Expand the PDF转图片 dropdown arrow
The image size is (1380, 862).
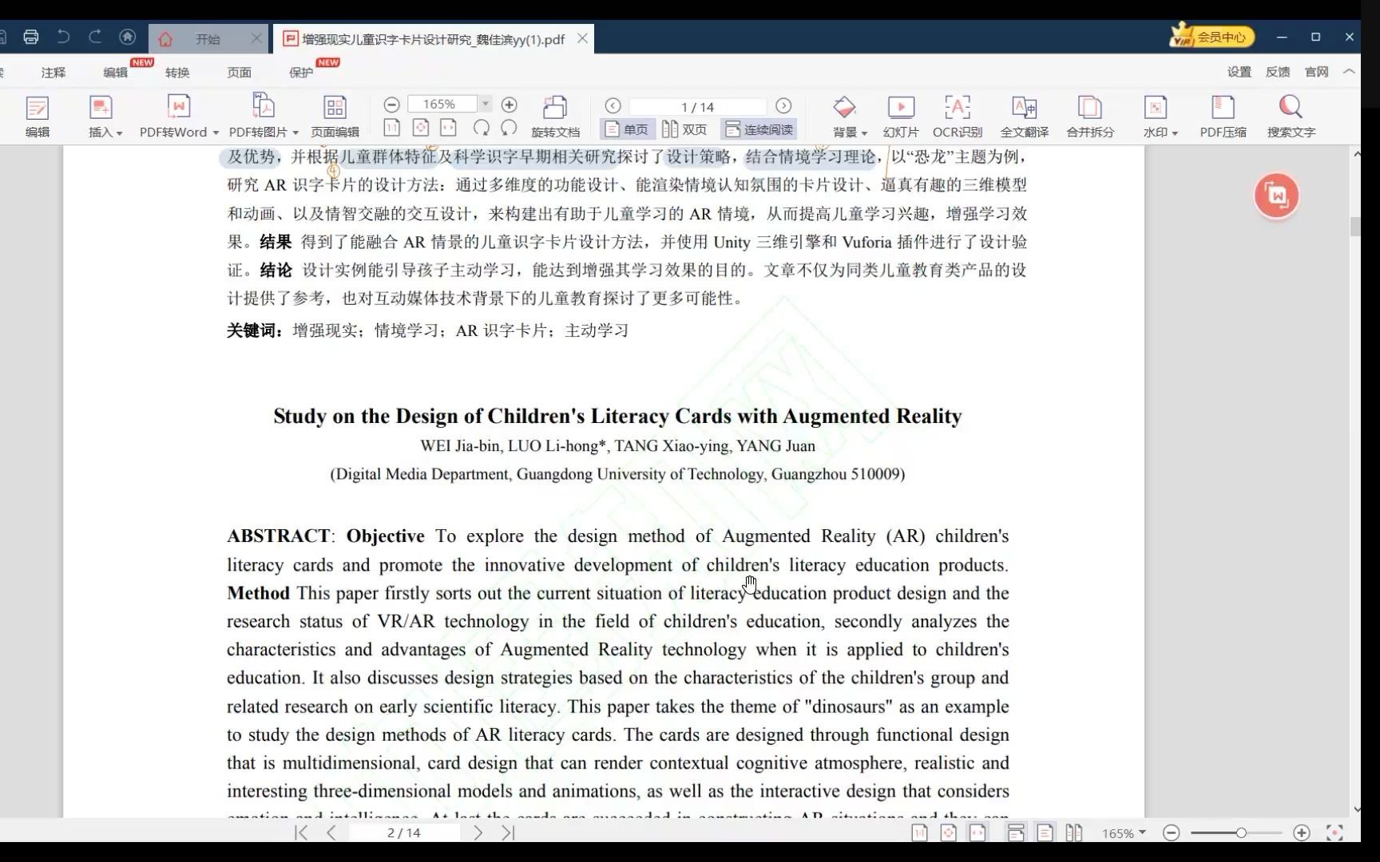pyautogui.click(x=295, y=132)
